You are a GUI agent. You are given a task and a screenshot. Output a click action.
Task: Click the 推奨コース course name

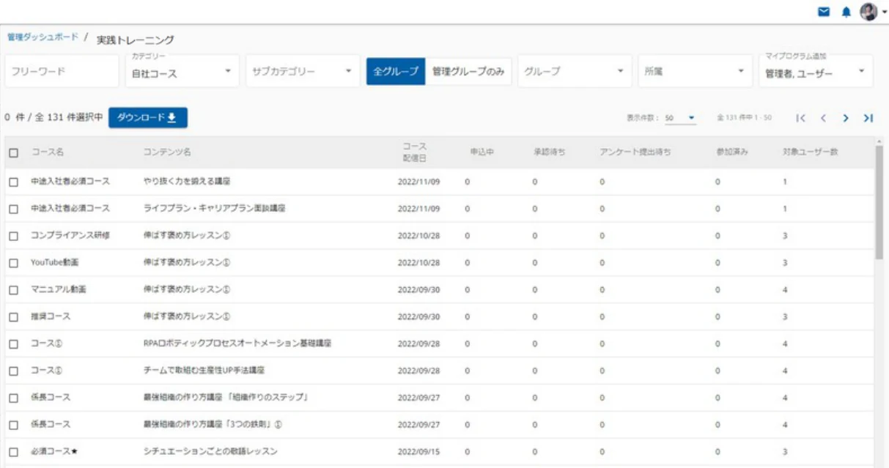pyautogui.click(x=51, y=317)
